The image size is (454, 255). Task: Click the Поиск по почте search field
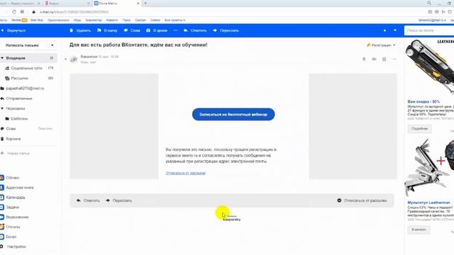[429, 30]
